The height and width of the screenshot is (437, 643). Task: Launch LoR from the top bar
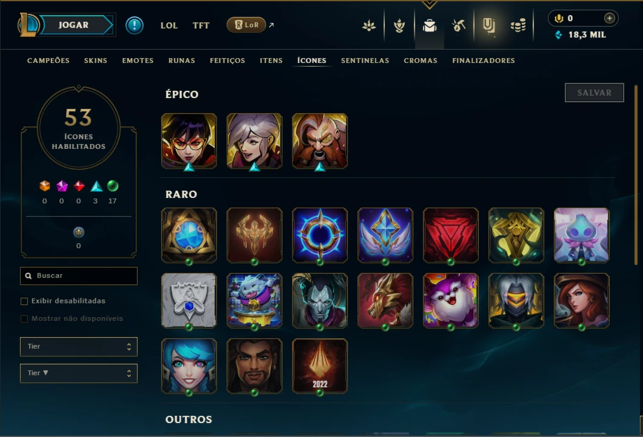coord(247,25)
